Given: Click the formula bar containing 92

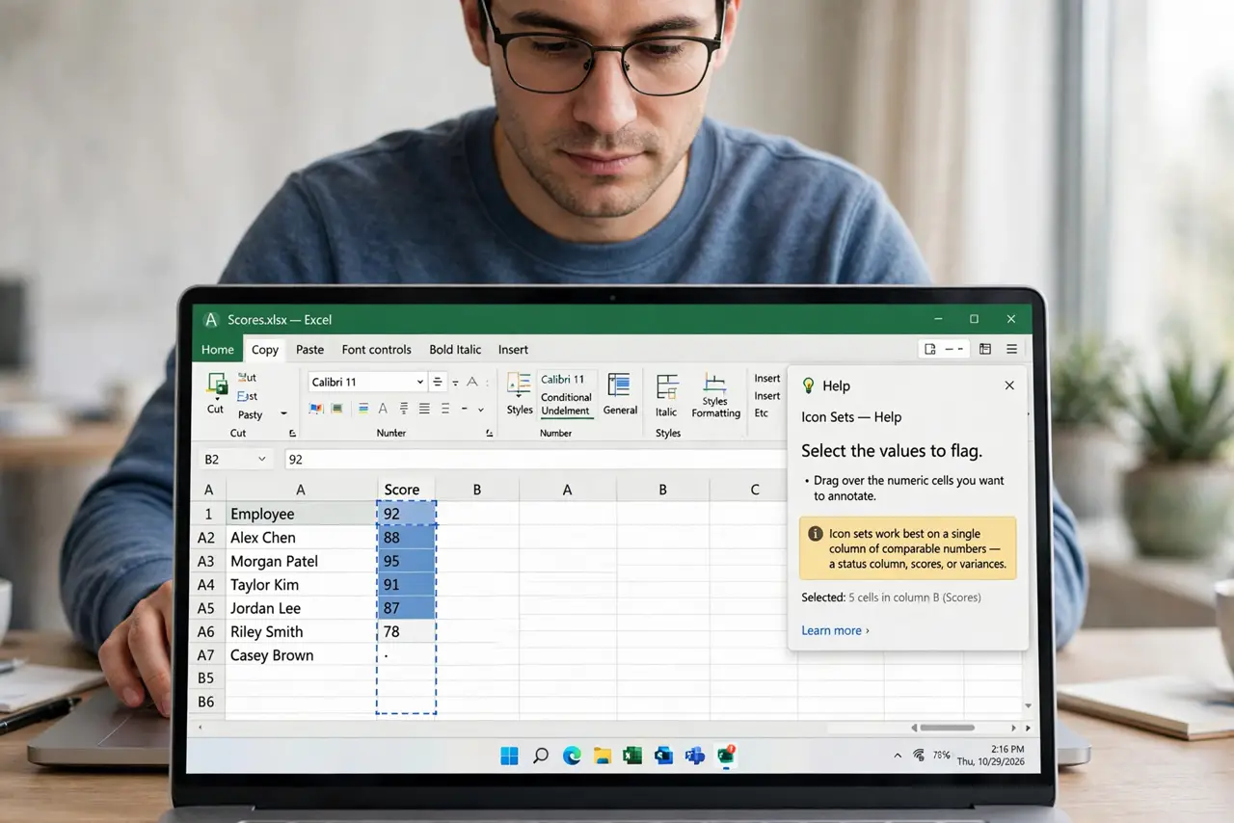Looking at the screenshot, I should point(535,460).
